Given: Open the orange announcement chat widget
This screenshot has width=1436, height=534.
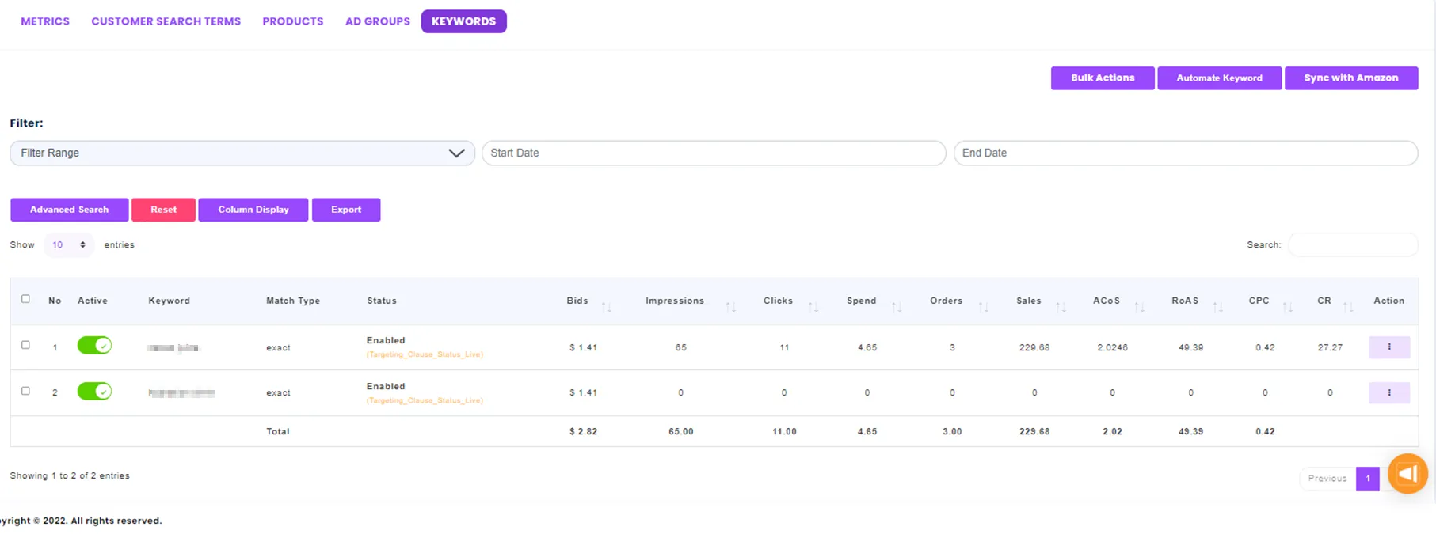Looking at the screenshot, I should (x=1407, y=474).
